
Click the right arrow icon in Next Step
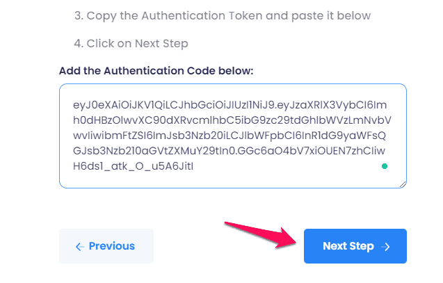pyautogui.click(x=386, y=247)
